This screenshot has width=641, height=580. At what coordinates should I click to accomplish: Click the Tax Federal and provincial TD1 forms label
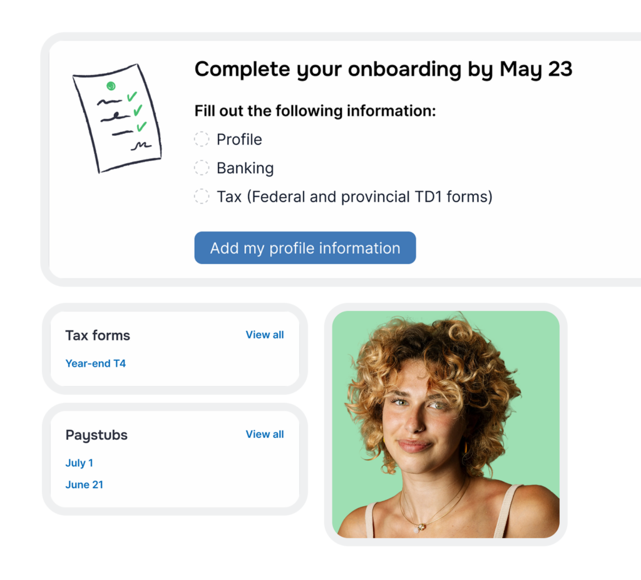coord(354,196)
